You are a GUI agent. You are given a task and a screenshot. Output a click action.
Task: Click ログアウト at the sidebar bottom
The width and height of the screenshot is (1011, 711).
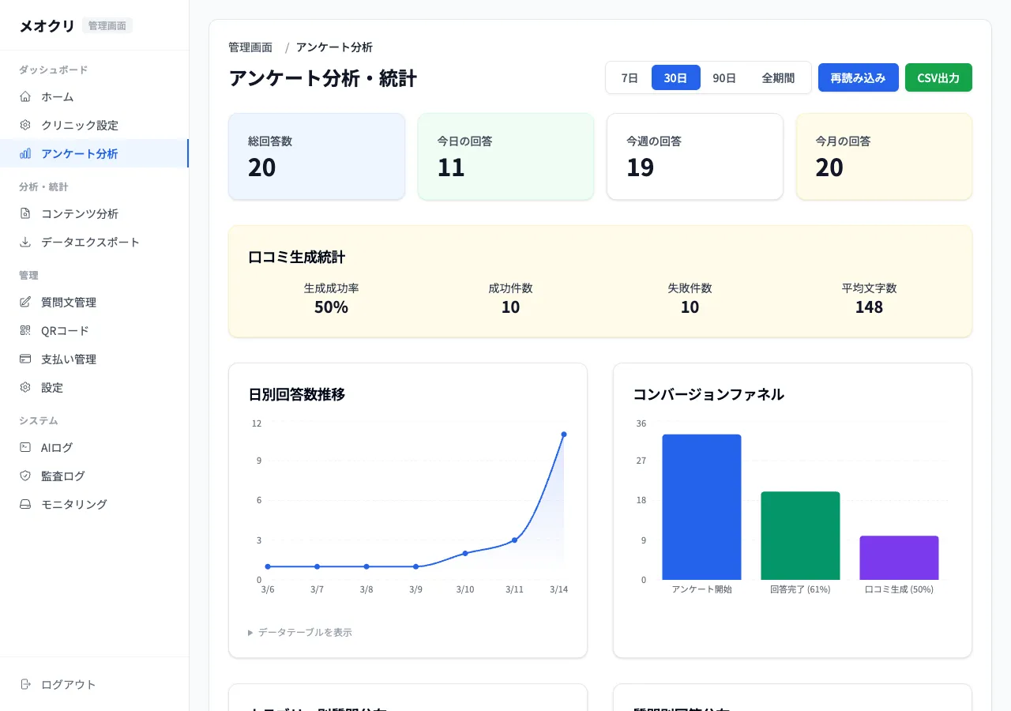94,684
